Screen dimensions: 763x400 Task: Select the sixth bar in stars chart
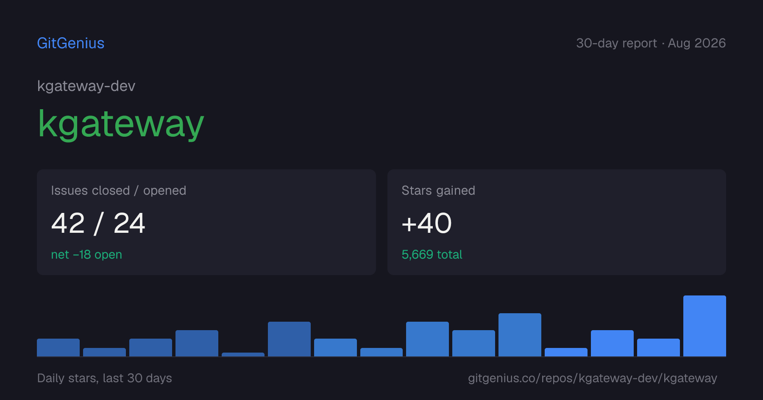pyautogui.click(x=289, y=339)
